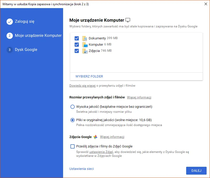Click the Komputer folder icon
Image resolution: width=210 pixels, height=178 pixels.
[85, 45]
